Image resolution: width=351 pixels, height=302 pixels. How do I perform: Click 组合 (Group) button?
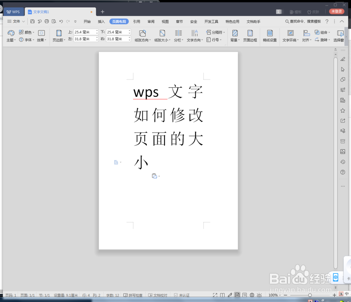pyautogui.click(x=322, y=32)
